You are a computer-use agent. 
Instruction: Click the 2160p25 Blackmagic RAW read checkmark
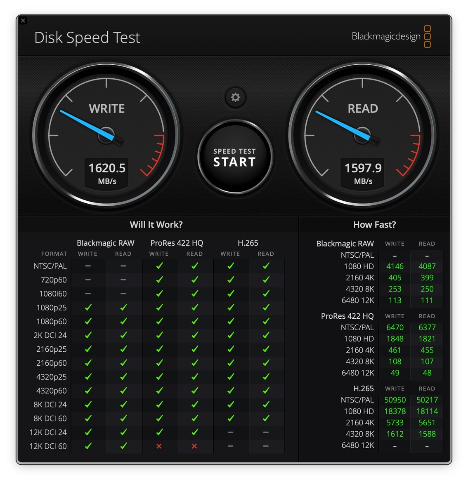click(123, 349)
